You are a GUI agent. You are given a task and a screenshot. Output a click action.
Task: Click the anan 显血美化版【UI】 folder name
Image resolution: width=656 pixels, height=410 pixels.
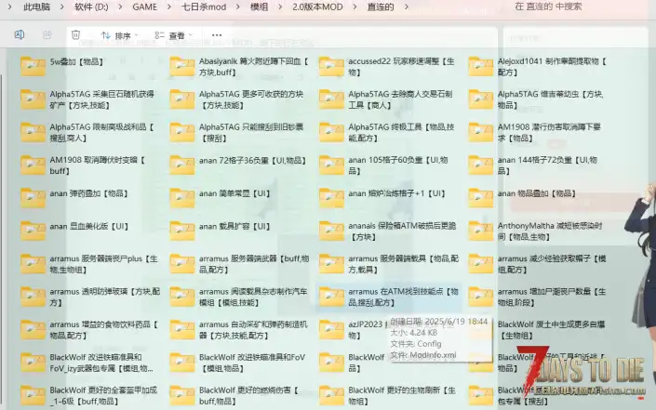(x=89, y=226)
